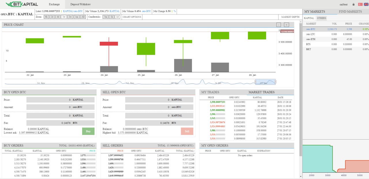Set chart zoom to 2w
369x179 pixels.
(x=70, y=17)
